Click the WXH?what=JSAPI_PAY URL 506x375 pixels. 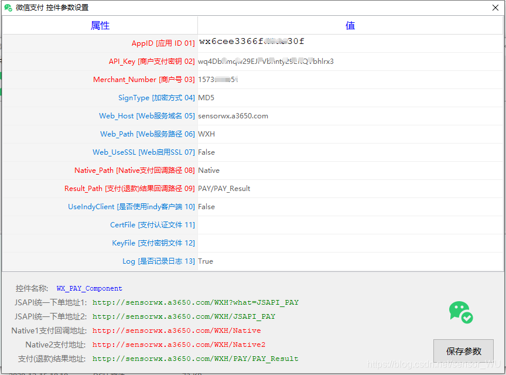coord(196,302)
